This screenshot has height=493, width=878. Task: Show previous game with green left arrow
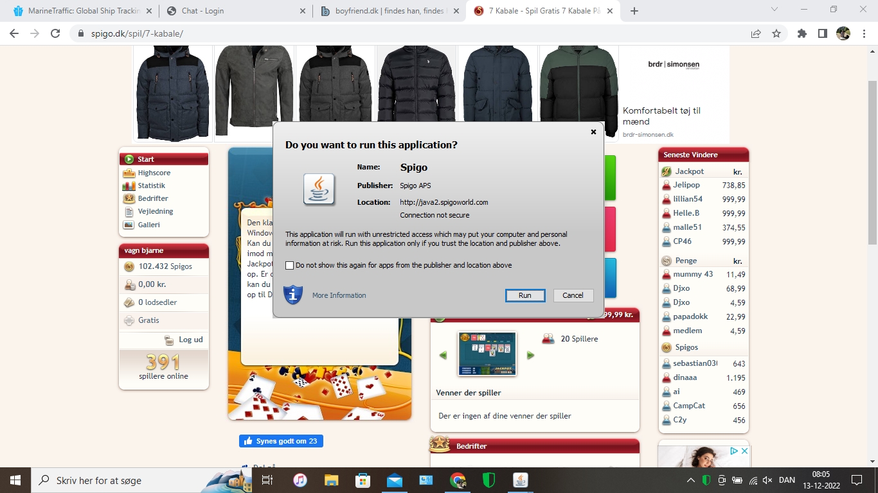pos(443,355)
